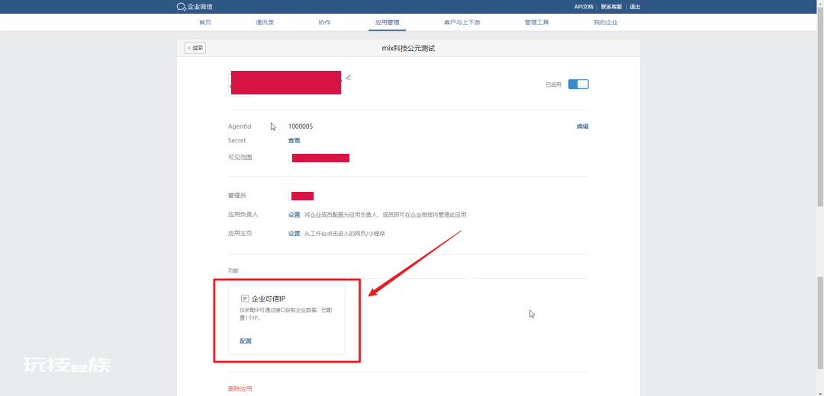Viewport: 824px width, 396px height.
Task: Go to 客户与上下游 tab
Action: coord(462,23)
